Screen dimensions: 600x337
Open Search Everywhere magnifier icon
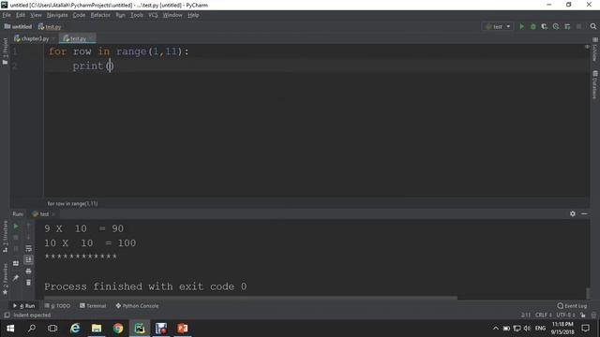tap(593, 26)
